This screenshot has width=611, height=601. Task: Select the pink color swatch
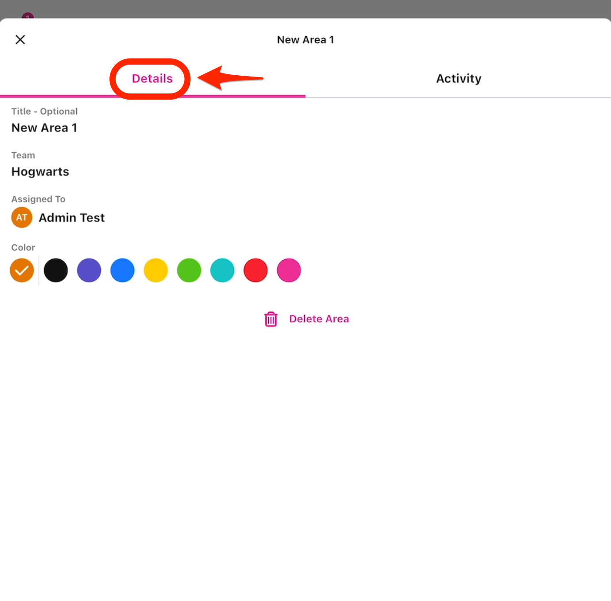[289, 270]
